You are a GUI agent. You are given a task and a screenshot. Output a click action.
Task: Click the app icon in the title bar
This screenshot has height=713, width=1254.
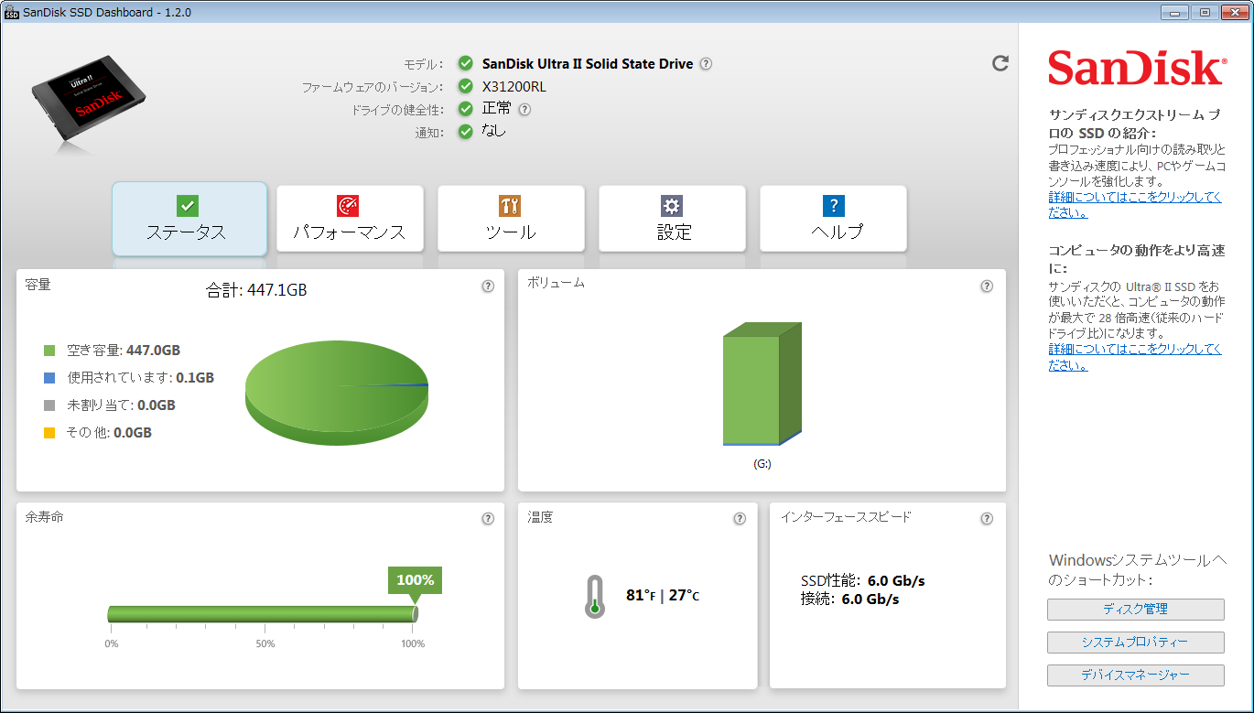tap(12, 13)
